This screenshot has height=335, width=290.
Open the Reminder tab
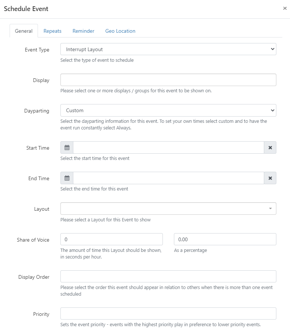tap(83, 31)
